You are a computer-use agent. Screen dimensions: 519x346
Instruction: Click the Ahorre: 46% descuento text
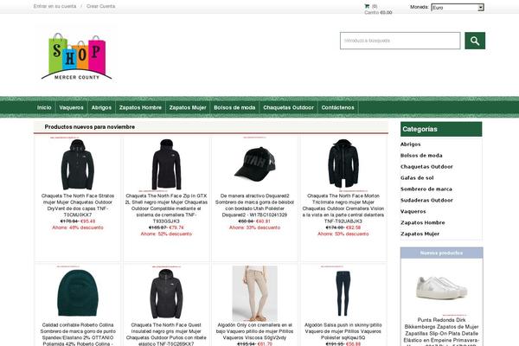tap(78, 227)
